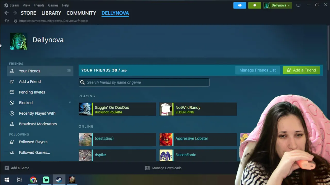Go back with the left arrow
The width and height of the screenshot is (330, 185).
tap(6, 13)
